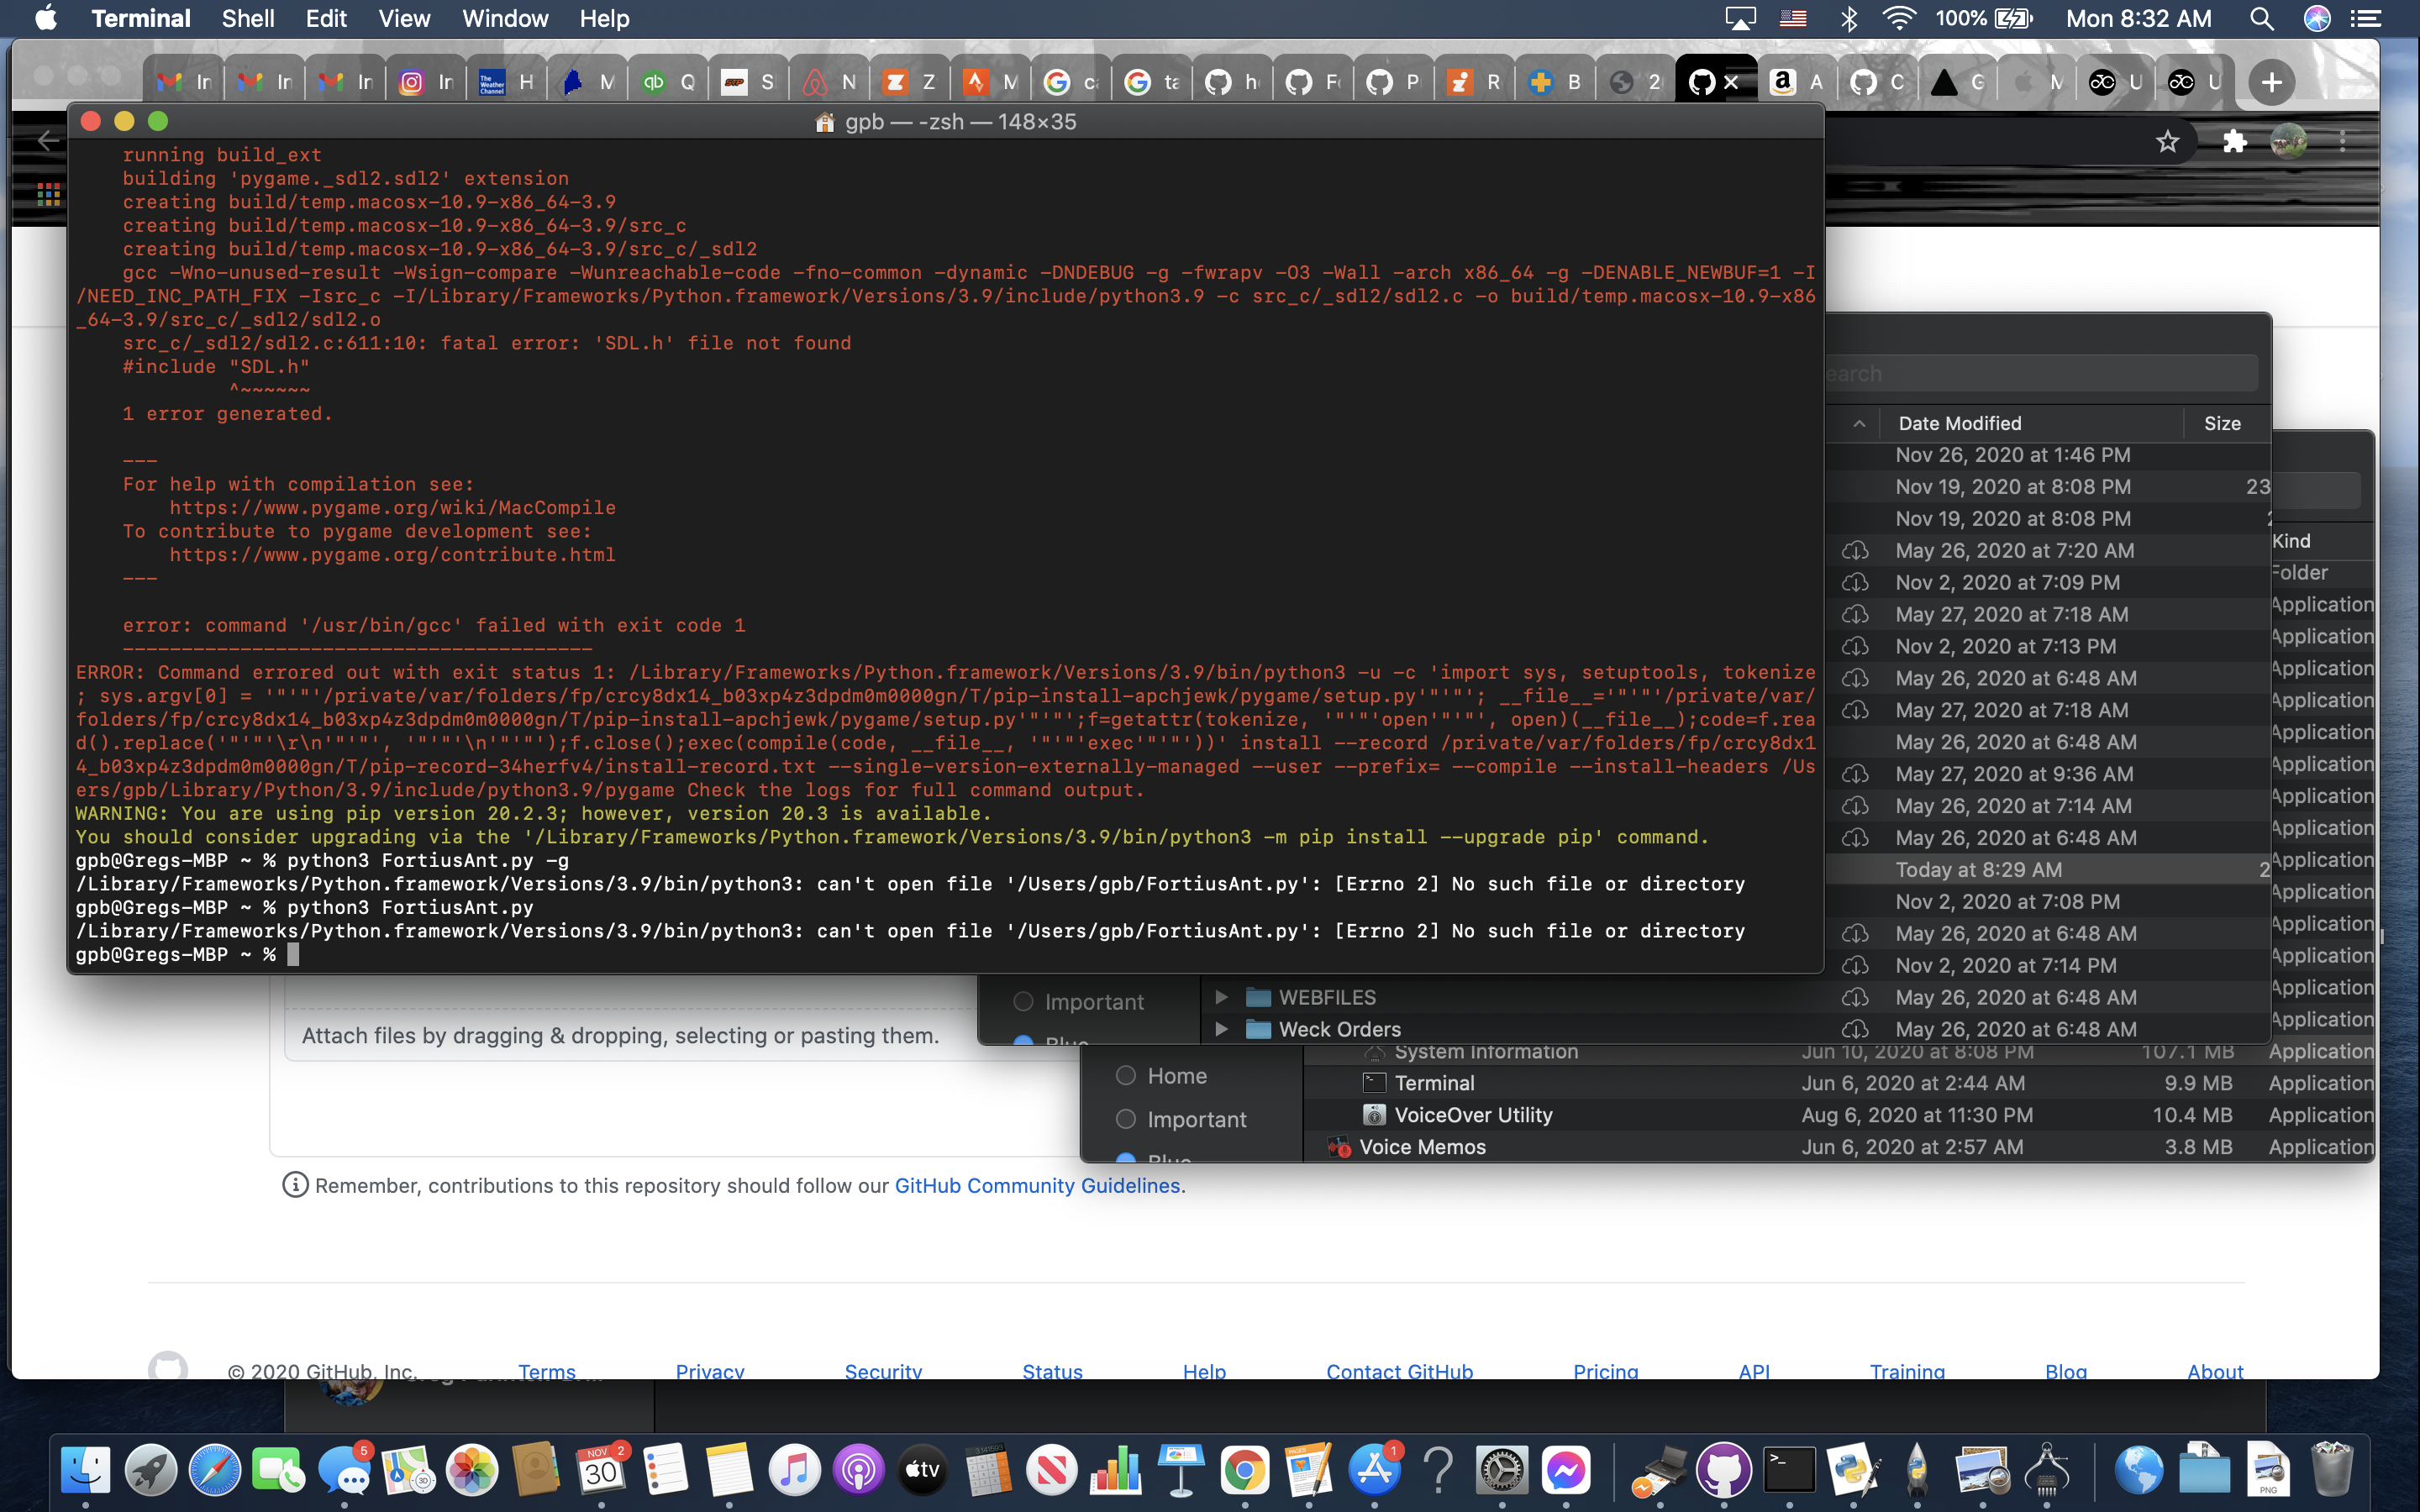The height and width of the screenshot is (1512, 2420).
Task: Select the Home radio button
Action: pyautogui.click(x=1127, y=1076)
